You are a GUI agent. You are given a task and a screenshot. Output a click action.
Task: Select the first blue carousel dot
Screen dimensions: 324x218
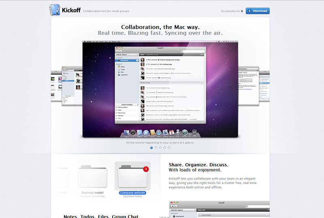point(151,147)
